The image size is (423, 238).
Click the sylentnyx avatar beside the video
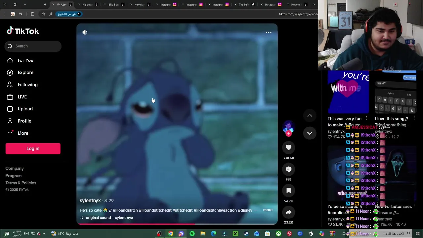click(x=288, y=126)
